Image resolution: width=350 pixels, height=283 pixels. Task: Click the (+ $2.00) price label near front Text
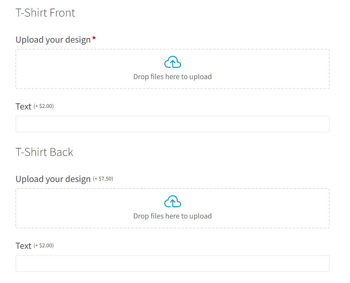43,106
